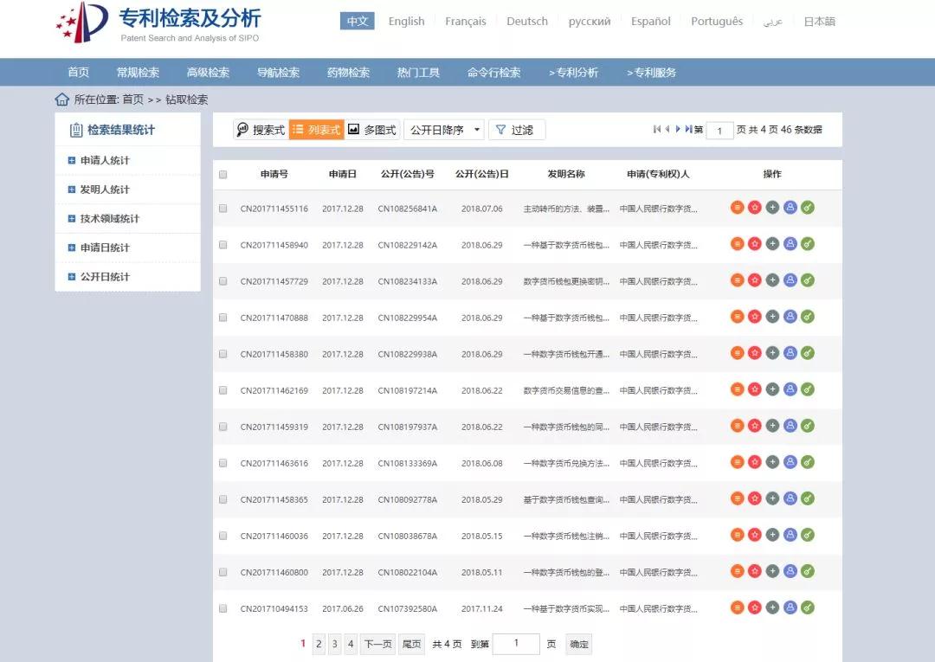The image size is (935, 662).
Task: Expand the 技术领域统计 sidebar section
Action: [x=104, y=218]
